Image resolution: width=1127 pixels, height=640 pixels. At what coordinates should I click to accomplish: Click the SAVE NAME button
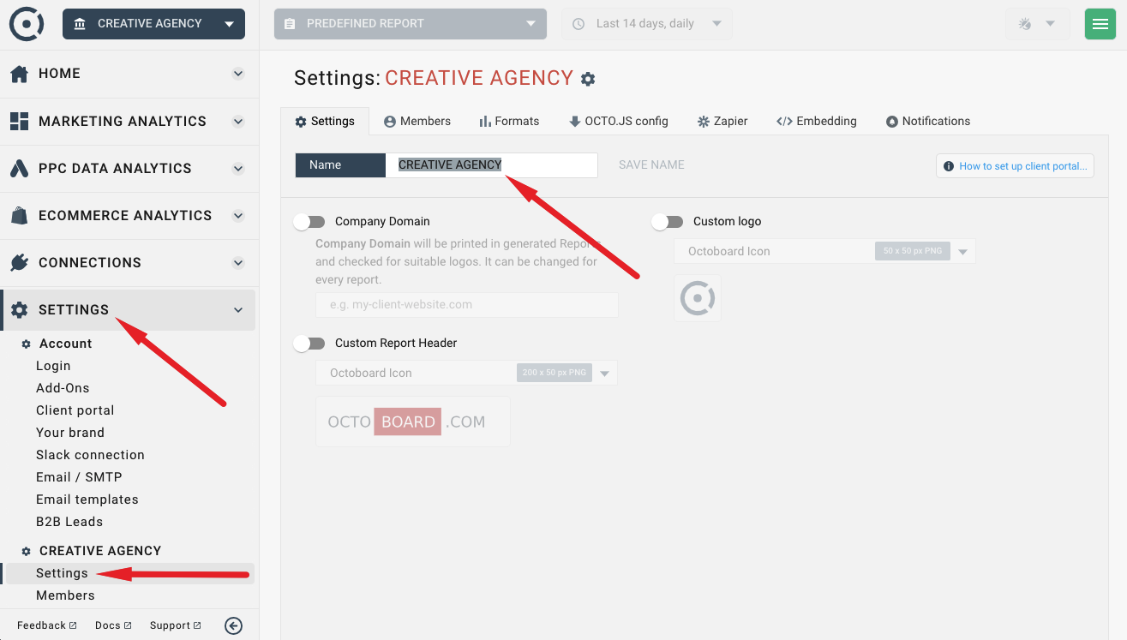[x=651, y=164]
